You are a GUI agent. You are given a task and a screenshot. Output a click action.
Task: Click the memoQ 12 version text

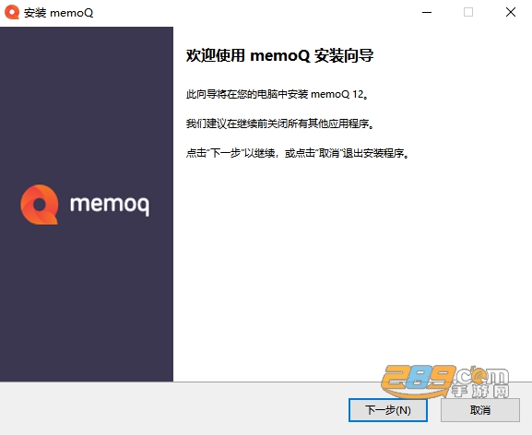[x=337, y=94]
